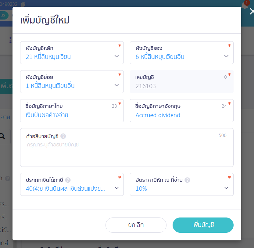Viewport: 254px width, 248px height.
Task: Click the search magnifier icon behind dialog
Action: pos(2,136)
